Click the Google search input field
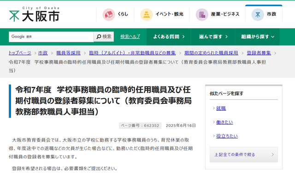 (x=51, y=37)
